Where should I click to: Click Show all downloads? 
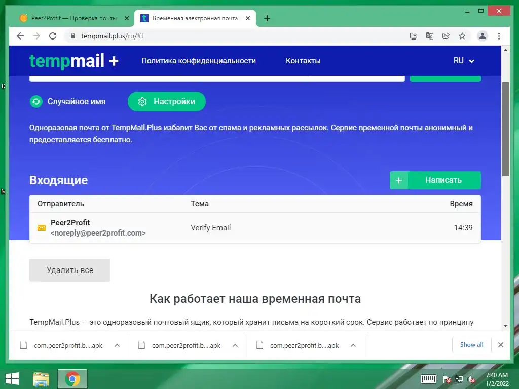[x=472, y=345]
